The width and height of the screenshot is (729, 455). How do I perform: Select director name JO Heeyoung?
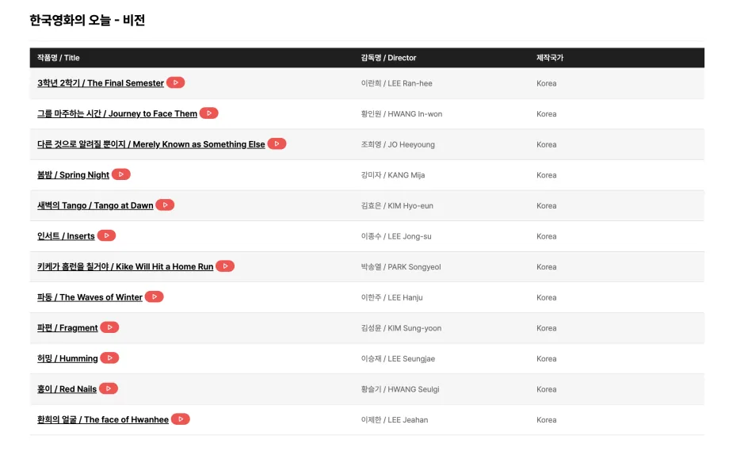coord(411,145)
